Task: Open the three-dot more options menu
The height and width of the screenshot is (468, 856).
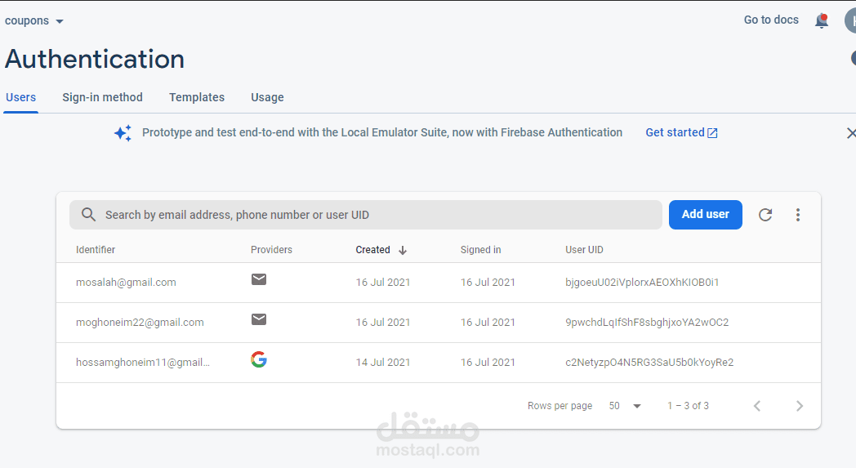Action: [x=798, y=215]
